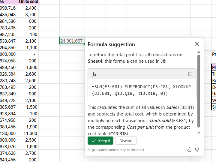Select the cell showing 24,001,657
The image size is (216, 162).
[72, 41]
